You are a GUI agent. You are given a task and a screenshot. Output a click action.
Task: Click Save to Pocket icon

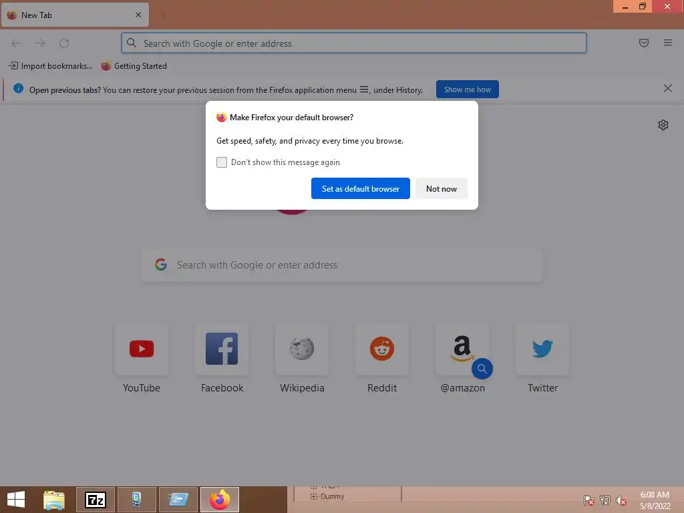tap(643, 43)
